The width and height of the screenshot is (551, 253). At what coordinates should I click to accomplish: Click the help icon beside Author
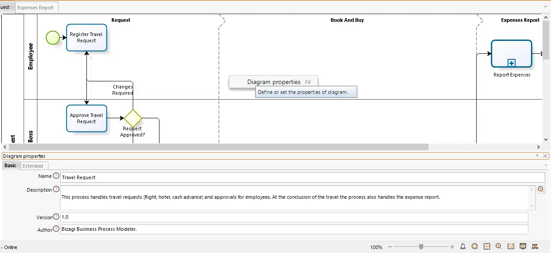(56, 229)
